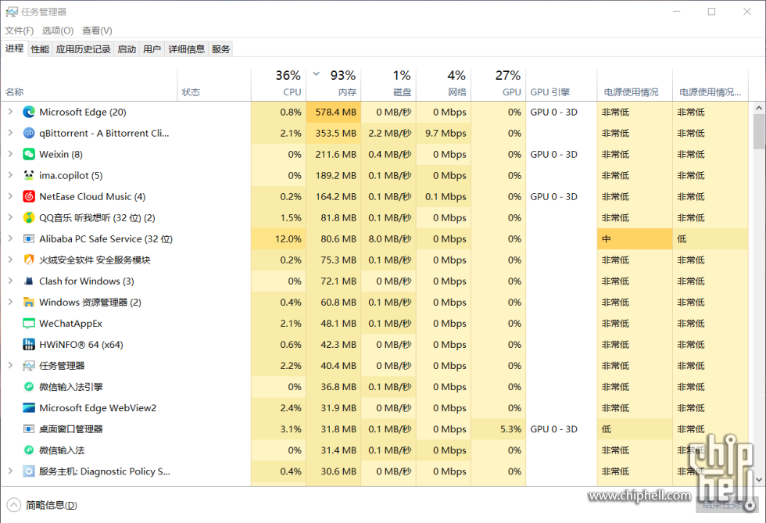Click the green Weixin icon
Image resolution: width=766 pixels, height=523 pixels.
pos(29,155)
